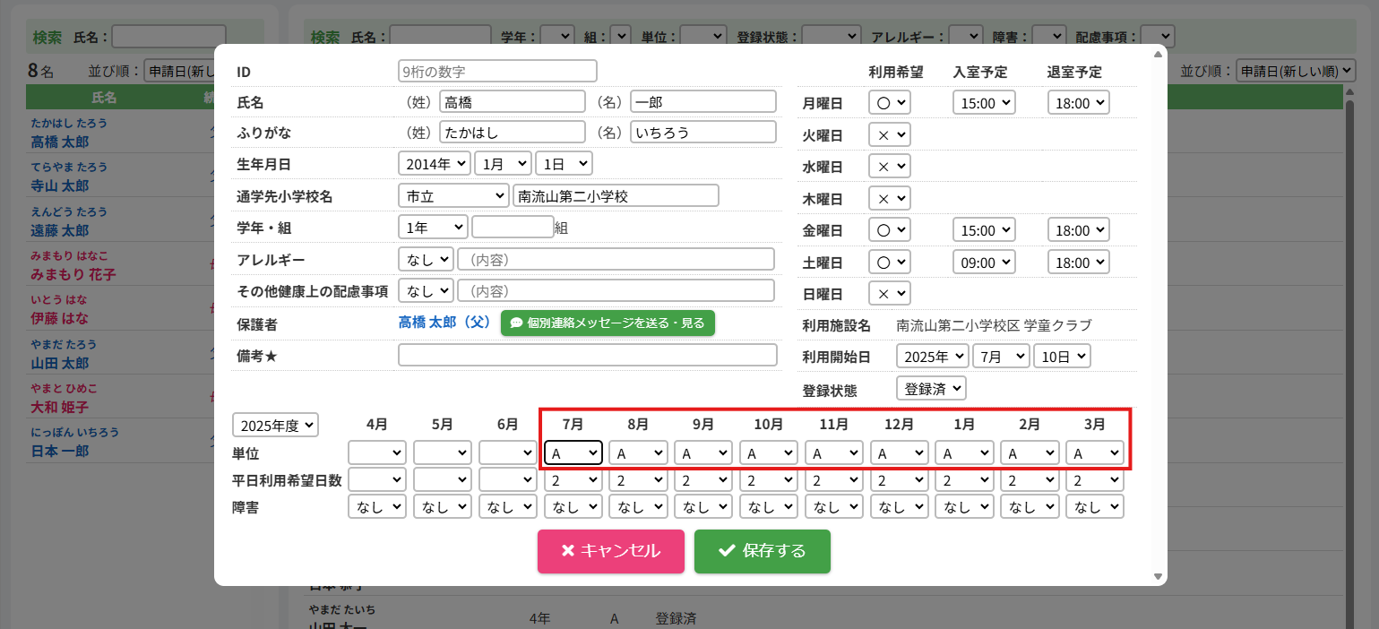Open the birth year 2014年 dropdown
This screenshot has width=1379, height=629.
pyautogui.click(x=434, y=163)
